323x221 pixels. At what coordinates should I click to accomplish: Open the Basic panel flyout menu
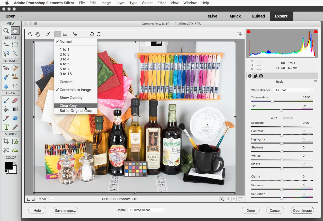(x=316, y=82)
